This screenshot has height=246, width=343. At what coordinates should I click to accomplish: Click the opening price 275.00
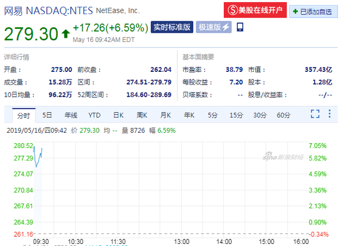pyautogui.click(x=62, y=70)
